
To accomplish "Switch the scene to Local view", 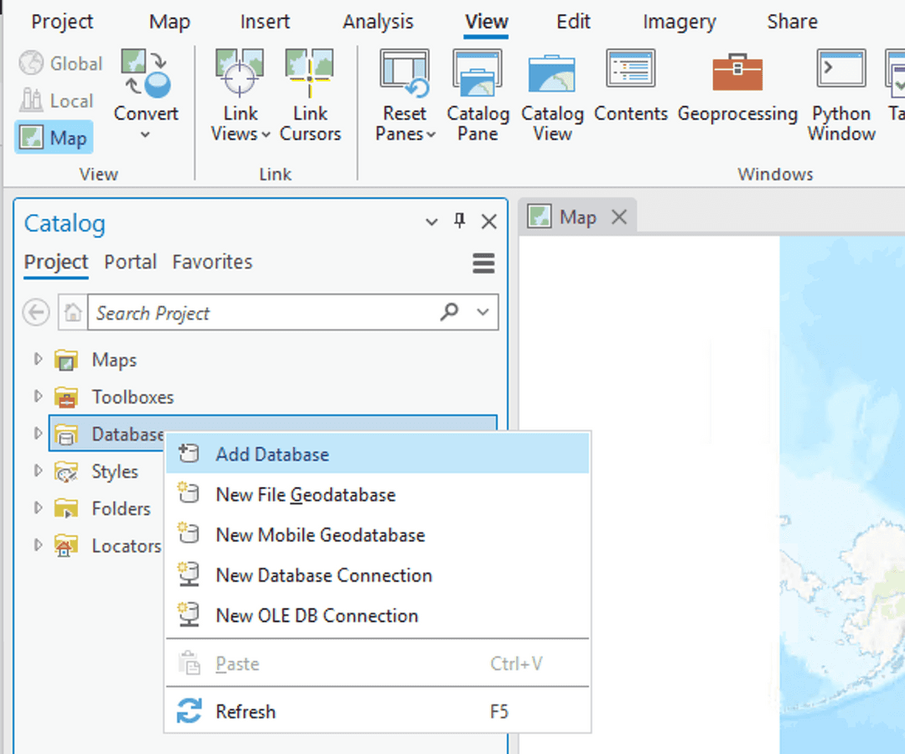I will [x=57, y=100].
